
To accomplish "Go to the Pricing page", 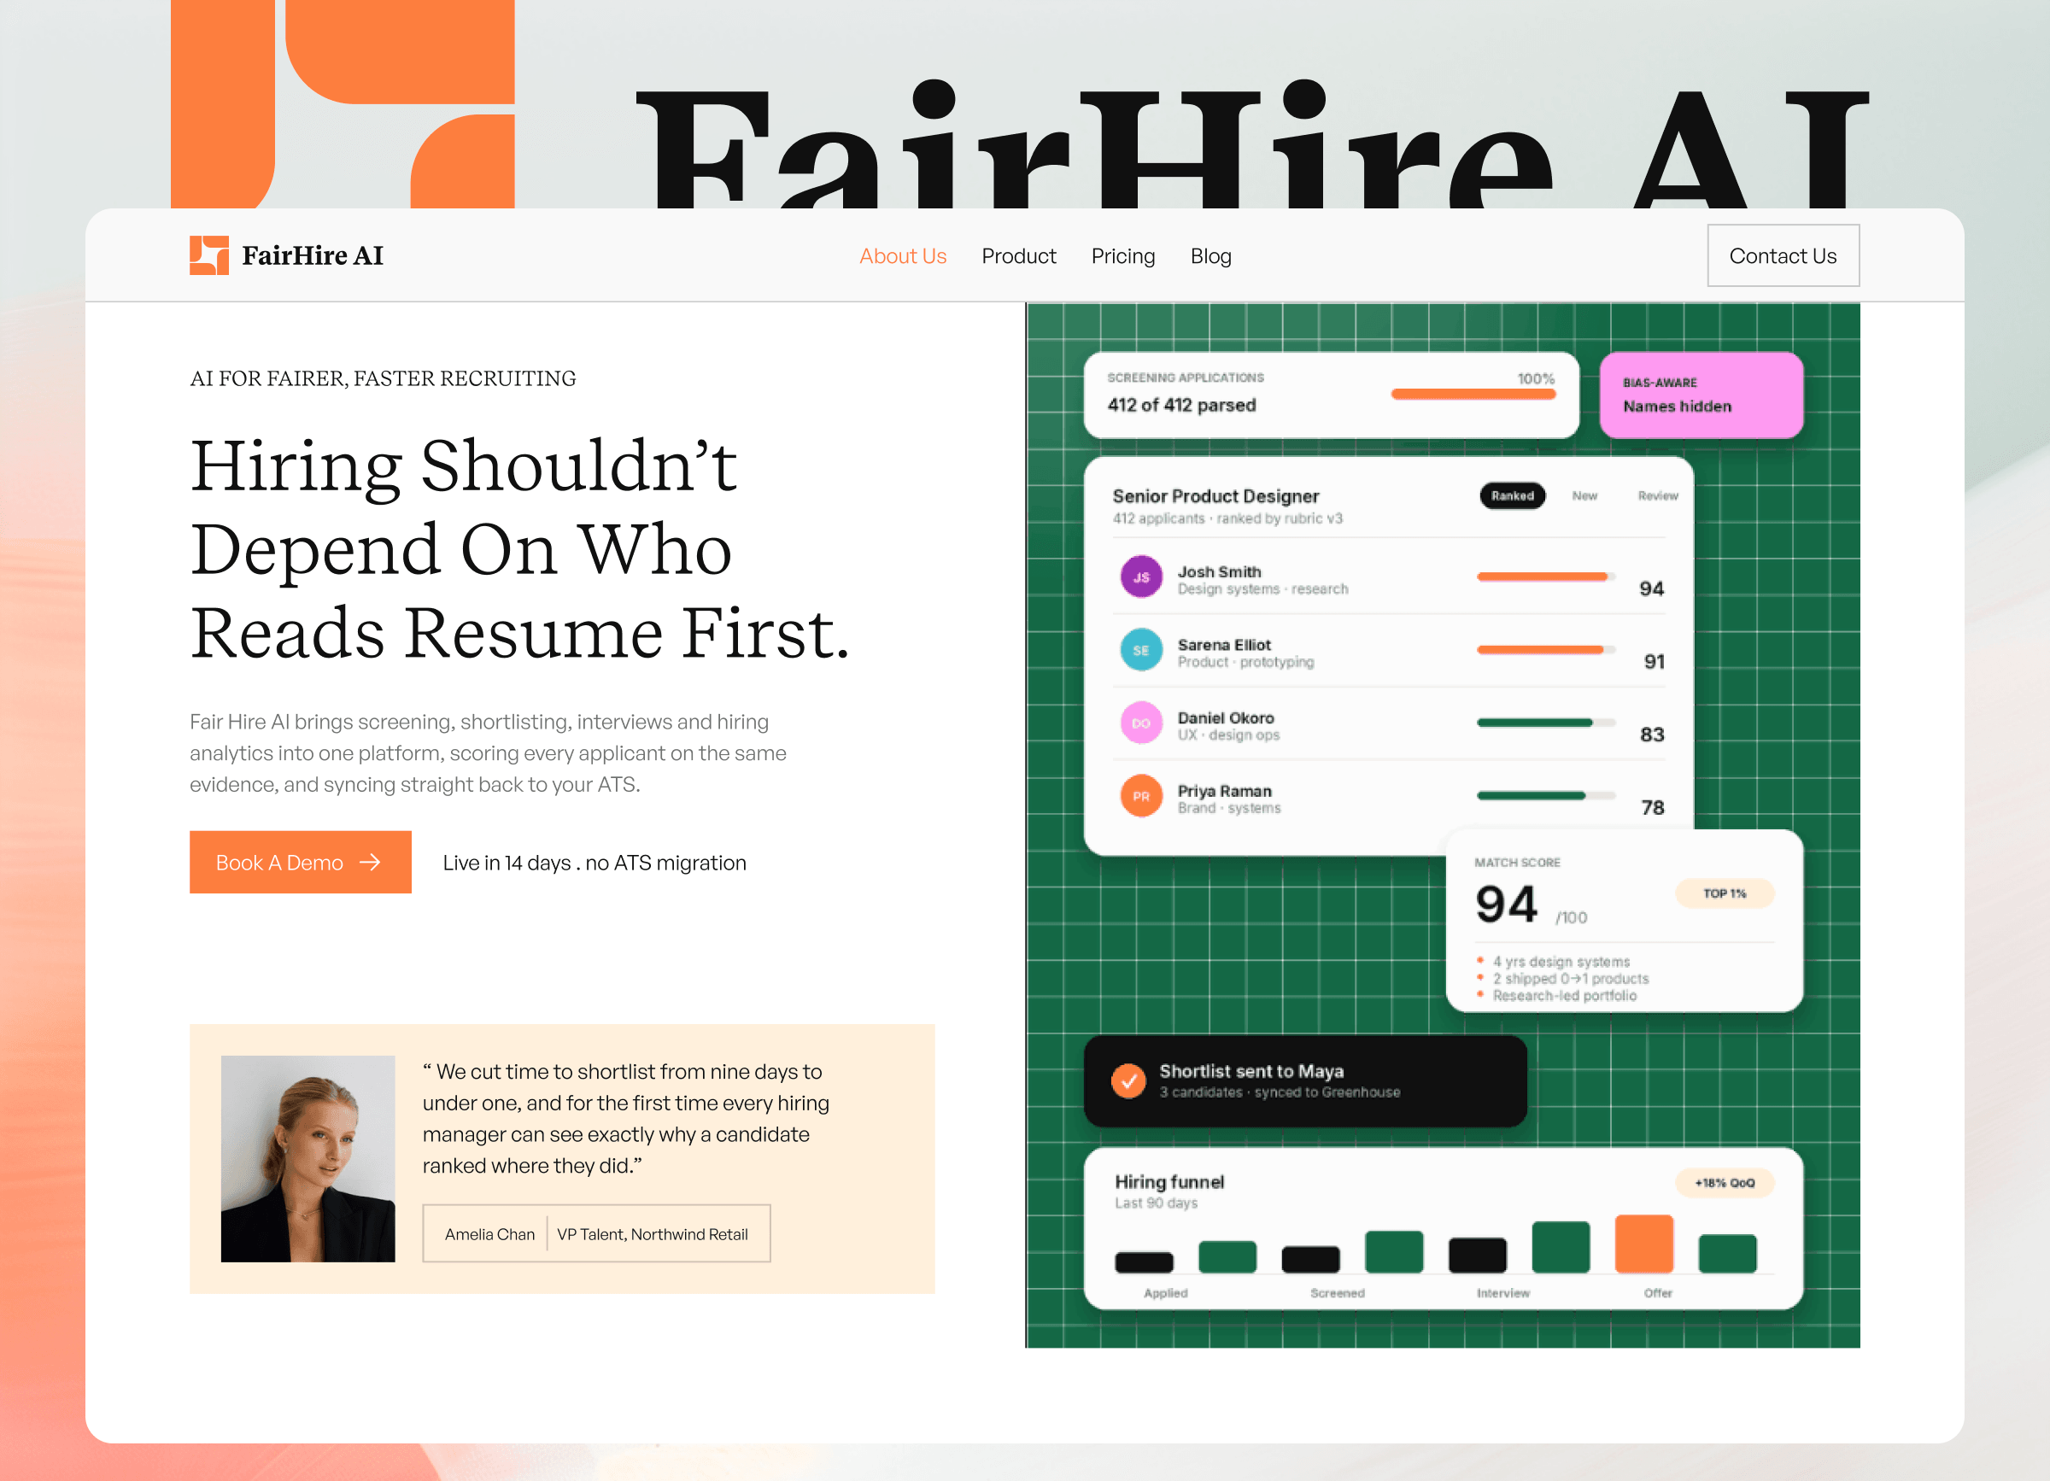I will click(x=1122, y=256).
